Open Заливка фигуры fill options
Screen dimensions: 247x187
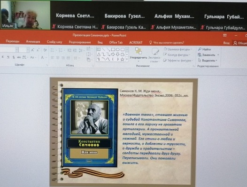pyautogui.click(x=178, y=49)
